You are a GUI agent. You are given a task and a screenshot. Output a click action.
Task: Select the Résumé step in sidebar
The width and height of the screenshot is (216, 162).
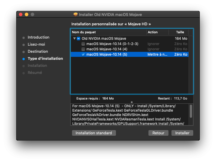coord(35,73)
